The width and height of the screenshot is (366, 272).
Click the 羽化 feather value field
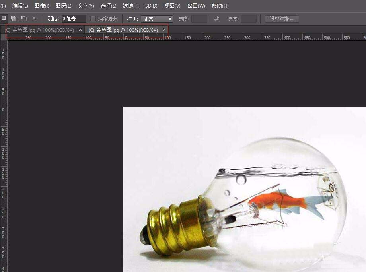[74, 19]
